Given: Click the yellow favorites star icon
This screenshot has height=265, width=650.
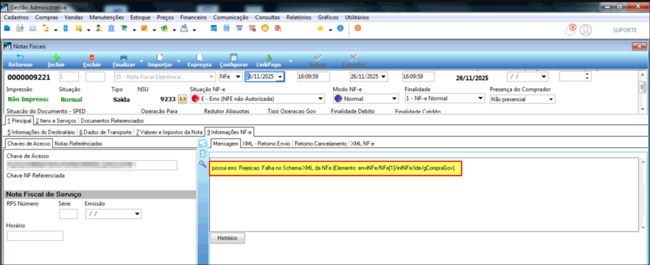Looking at the screenshot, I should (x=320, y=28).
